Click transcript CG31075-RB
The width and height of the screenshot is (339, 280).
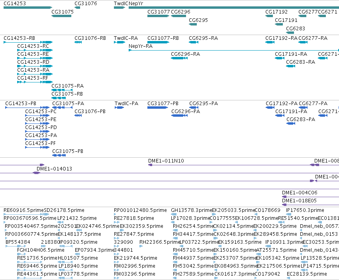(x=59, y=98)
